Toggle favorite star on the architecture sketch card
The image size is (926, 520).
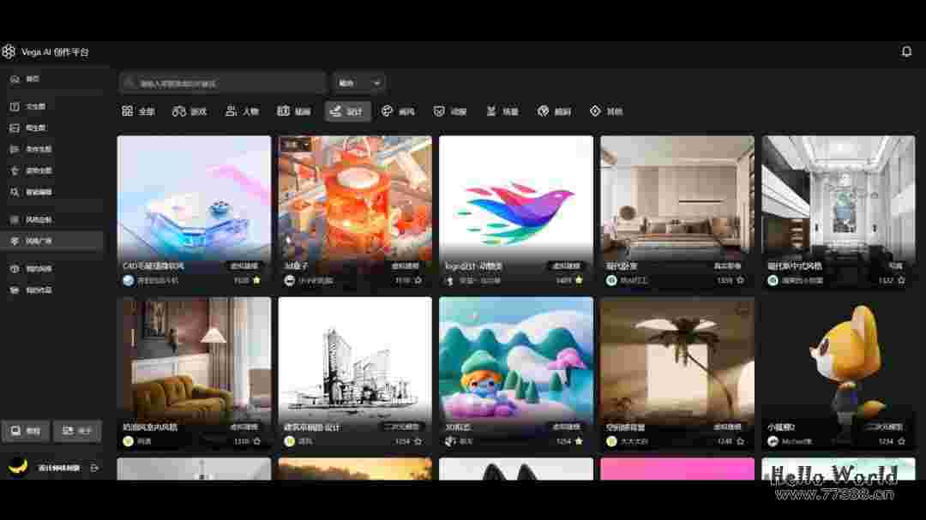coord(418,441)
